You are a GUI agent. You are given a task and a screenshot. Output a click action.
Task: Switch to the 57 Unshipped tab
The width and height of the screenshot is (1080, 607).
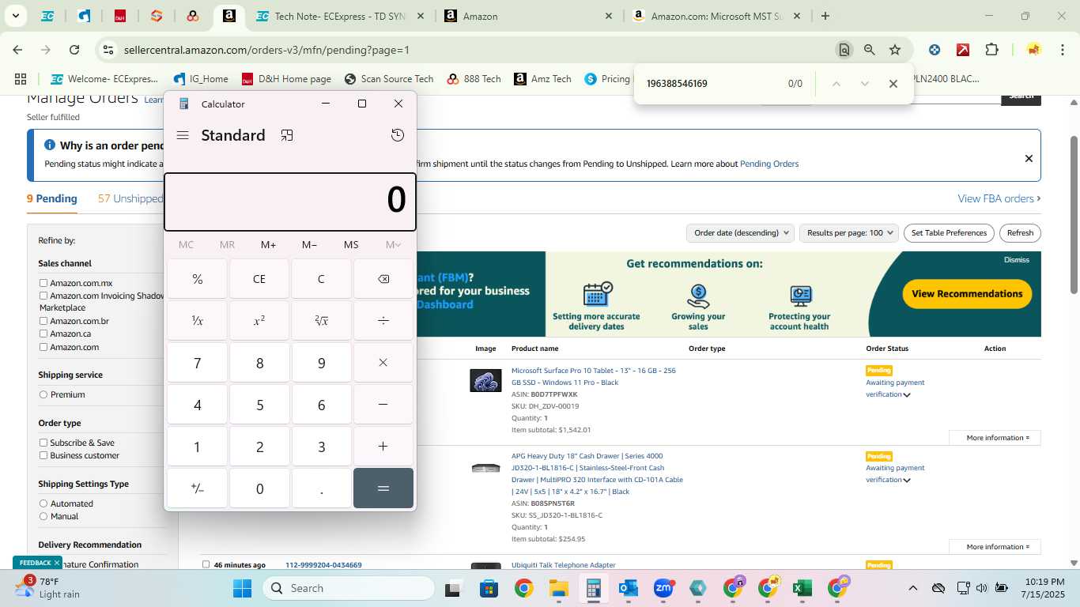tap(130, 198)
